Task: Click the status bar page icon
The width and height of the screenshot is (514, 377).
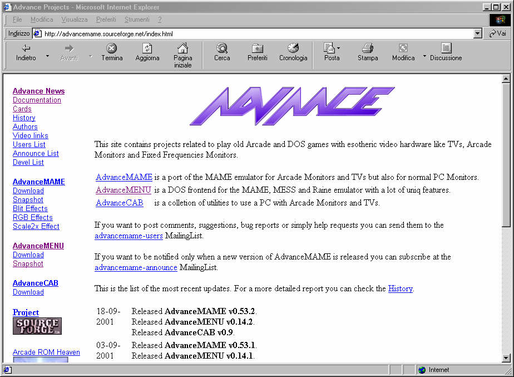Action: click(7, 370)
